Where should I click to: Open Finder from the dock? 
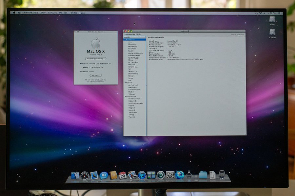point(75,175)
